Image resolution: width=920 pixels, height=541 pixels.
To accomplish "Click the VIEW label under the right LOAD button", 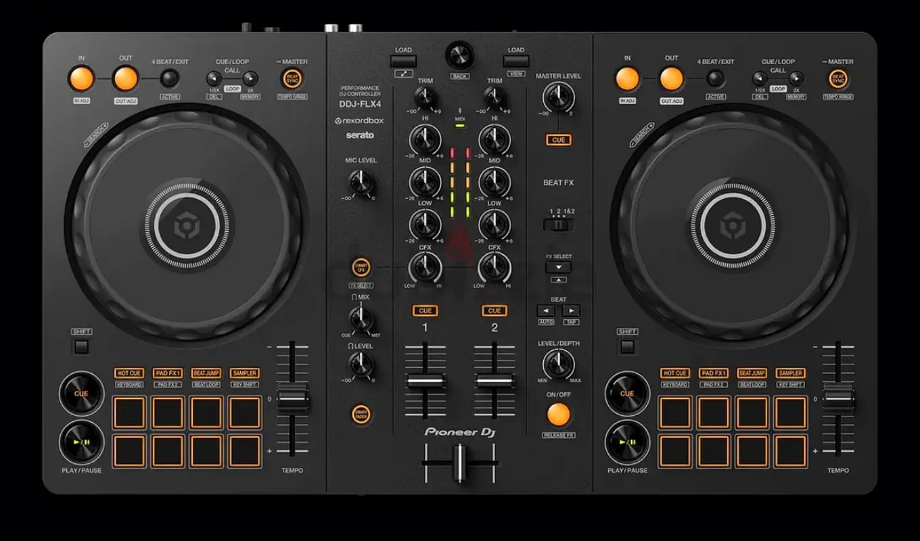I will [516, 73].
